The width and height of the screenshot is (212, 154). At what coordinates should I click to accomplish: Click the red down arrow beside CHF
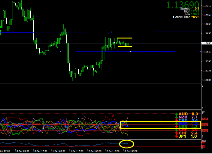point(176,133)
